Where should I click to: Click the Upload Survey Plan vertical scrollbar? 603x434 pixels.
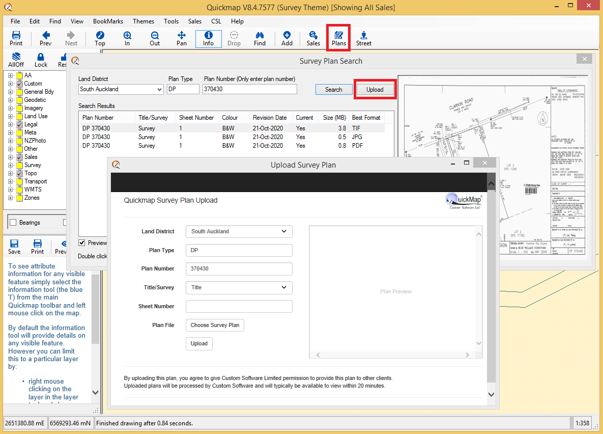point(491,285)
